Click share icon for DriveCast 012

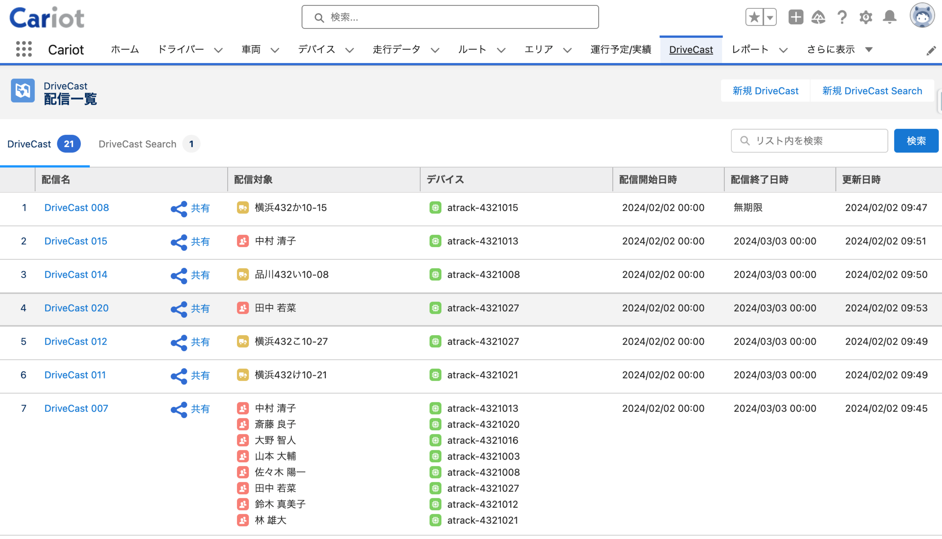click(x=179, y=343)
